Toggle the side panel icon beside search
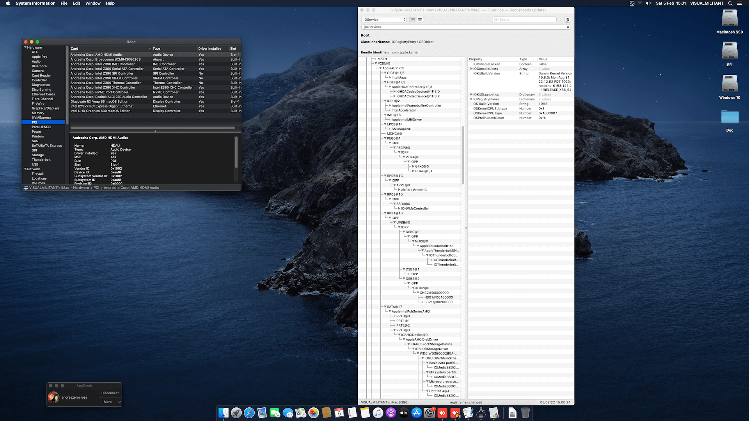Screen dimensions: 749x421 click(x=567, y=19)
